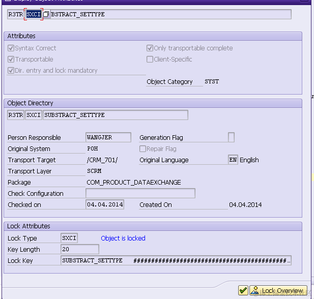This screenshot has width=314, height=299.
Task: Toggle the Client-Specific checkbox
Action: 150,59
